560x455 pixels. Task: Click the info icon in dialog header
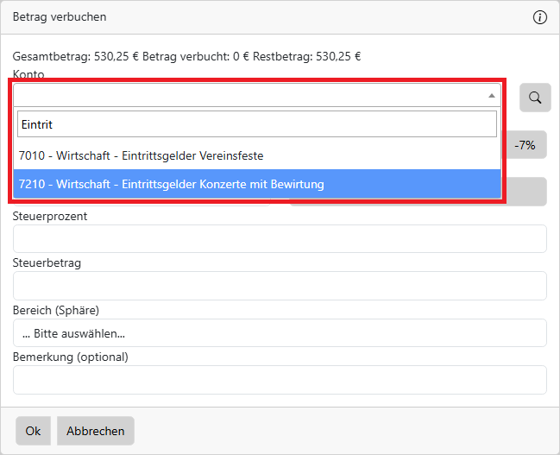(540, 17)
